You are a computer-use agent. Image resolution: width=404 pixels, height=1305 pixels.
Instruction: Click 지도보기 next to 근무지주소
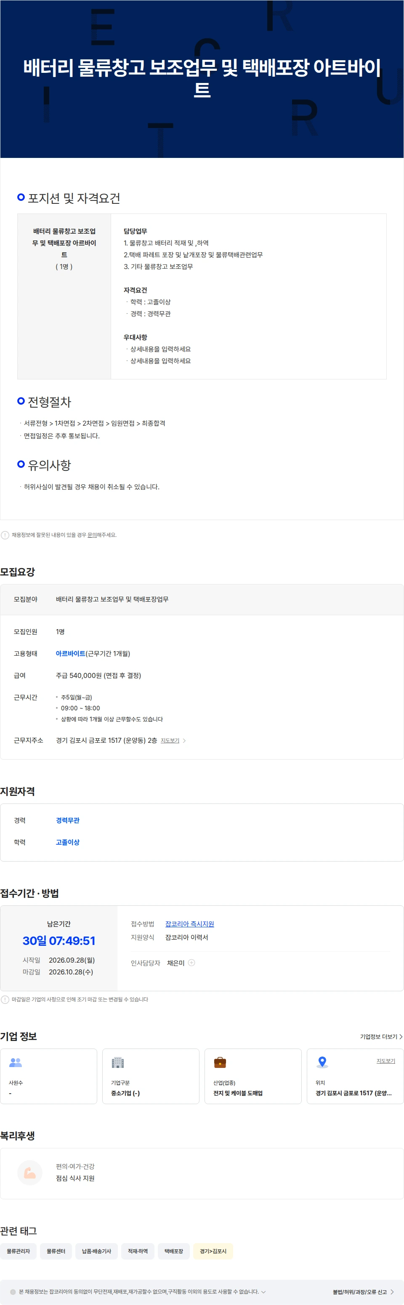(x=170, y=740)
